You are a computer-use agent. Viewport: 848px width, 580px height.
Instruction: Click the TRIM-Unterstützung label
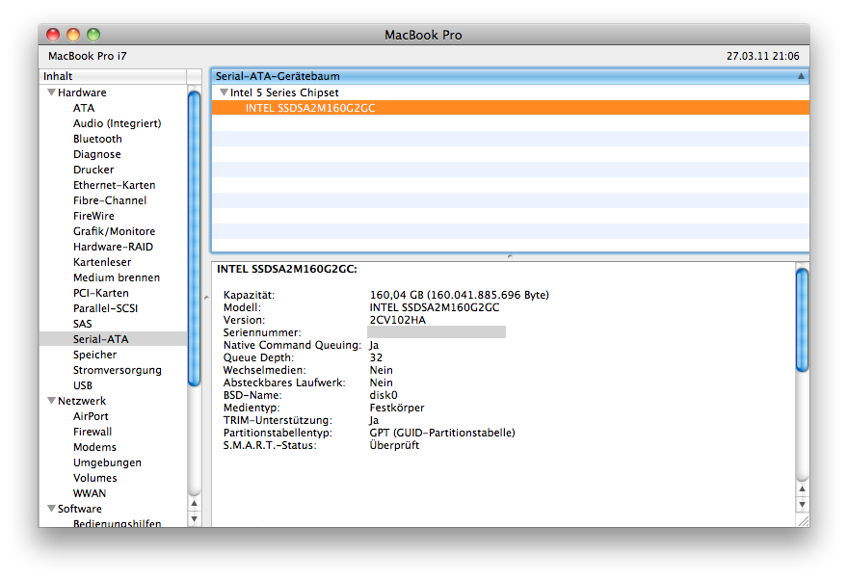[278, 420]
